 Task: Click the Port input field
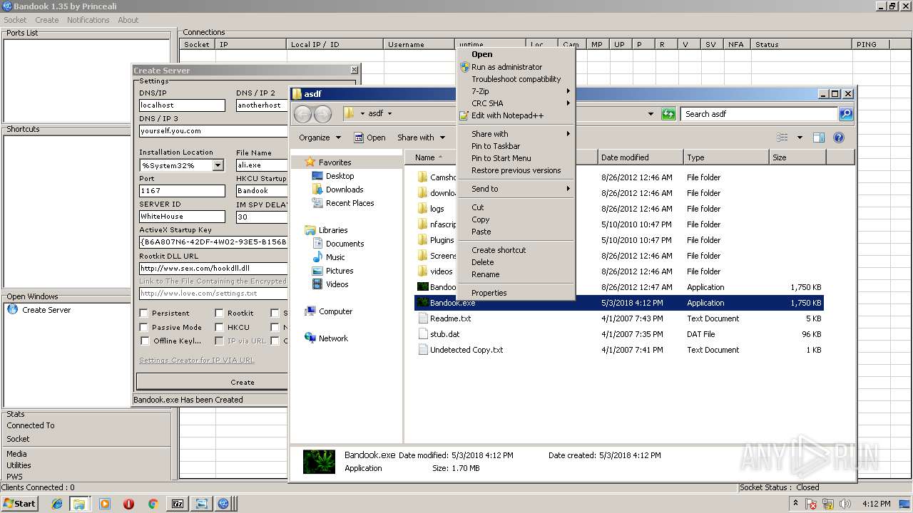(x=182, y=191)
